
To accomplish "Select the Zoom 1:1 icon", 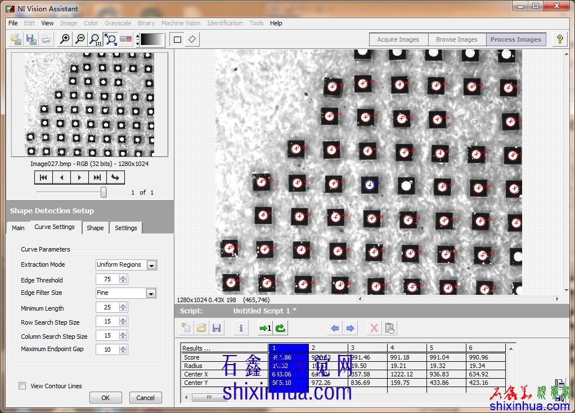I will tap(96, 39).
